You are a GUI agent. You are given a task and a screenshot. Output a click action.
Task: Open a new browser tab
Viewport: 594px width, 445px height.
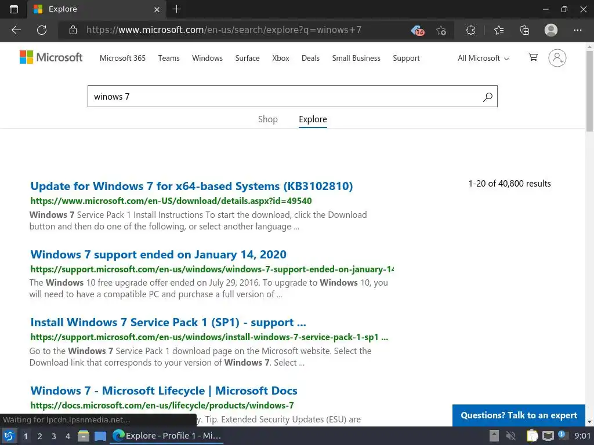pos(176,9)
